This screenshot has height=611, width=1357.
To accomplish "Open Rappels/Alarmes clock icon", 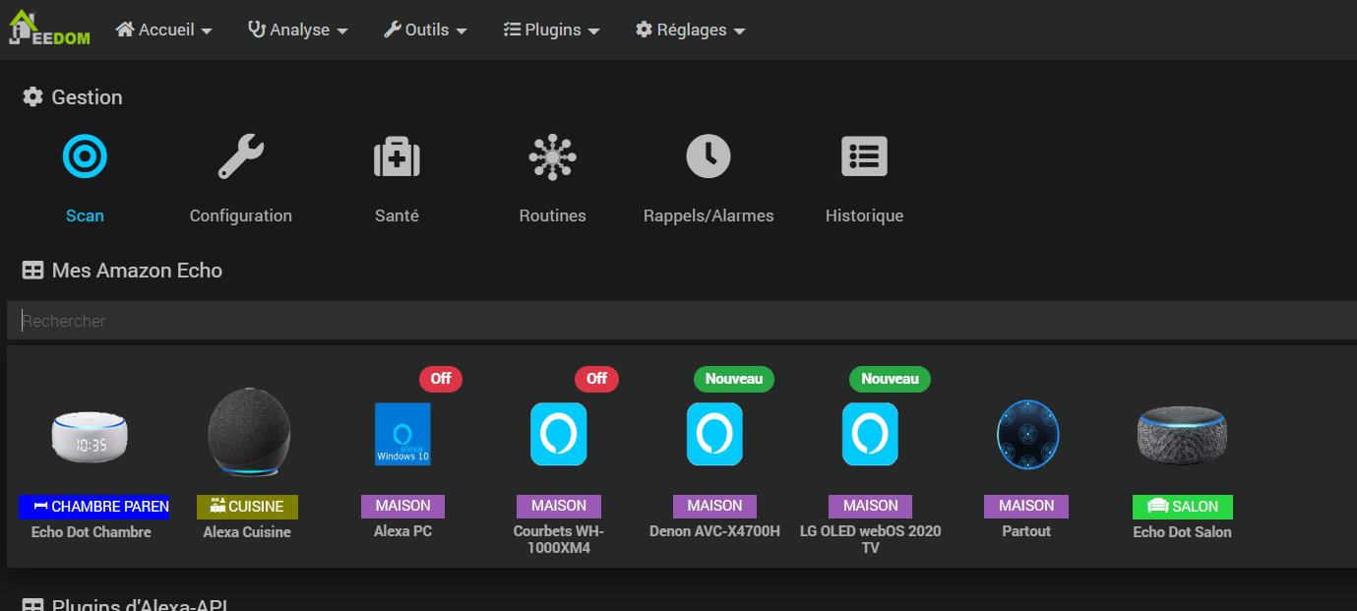I will click(x=709, y=156).
